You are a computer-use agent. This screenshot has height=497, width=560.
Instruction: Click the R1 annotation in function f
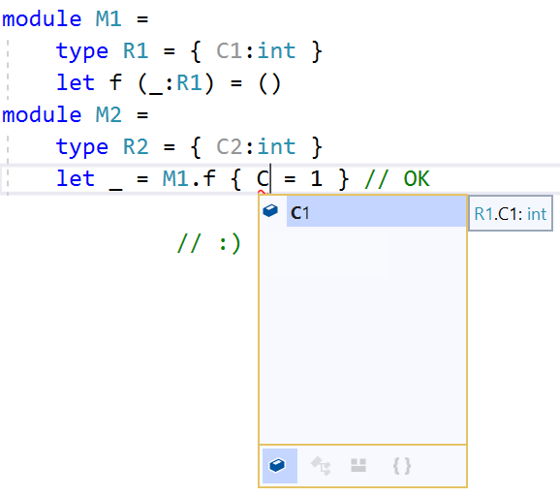[189, 83]
